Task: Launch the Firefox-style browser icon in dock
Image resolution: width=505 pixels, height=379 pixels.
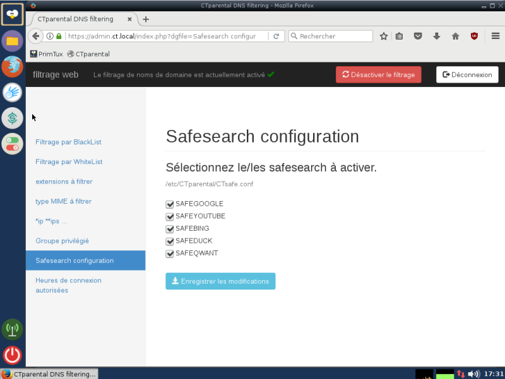Action: click(12, 67)
